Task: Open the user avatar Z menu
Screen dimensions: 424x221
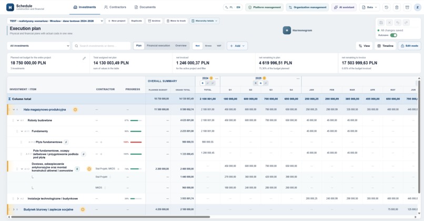Action: click(418, 7)
